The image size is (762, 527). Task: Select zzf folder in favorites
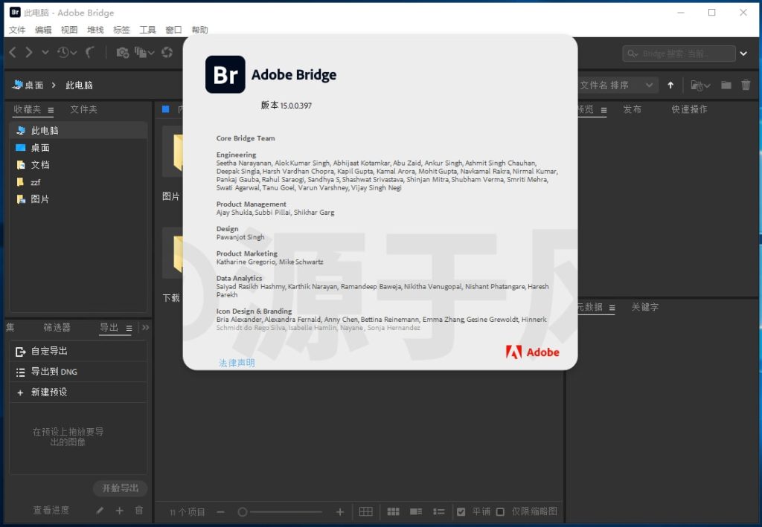click(78, 182)
